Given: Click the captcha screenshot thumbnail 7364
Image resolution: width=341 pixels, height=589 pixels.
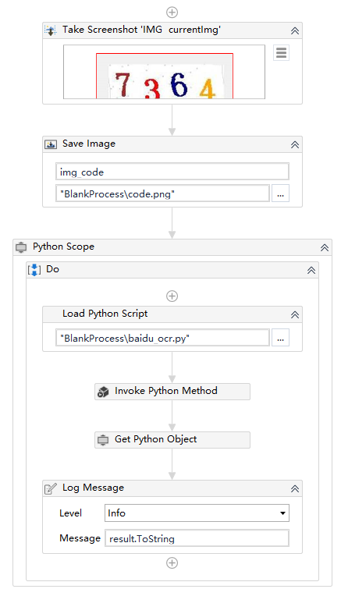Looking at the screenshot, I should tap(164, 72).
